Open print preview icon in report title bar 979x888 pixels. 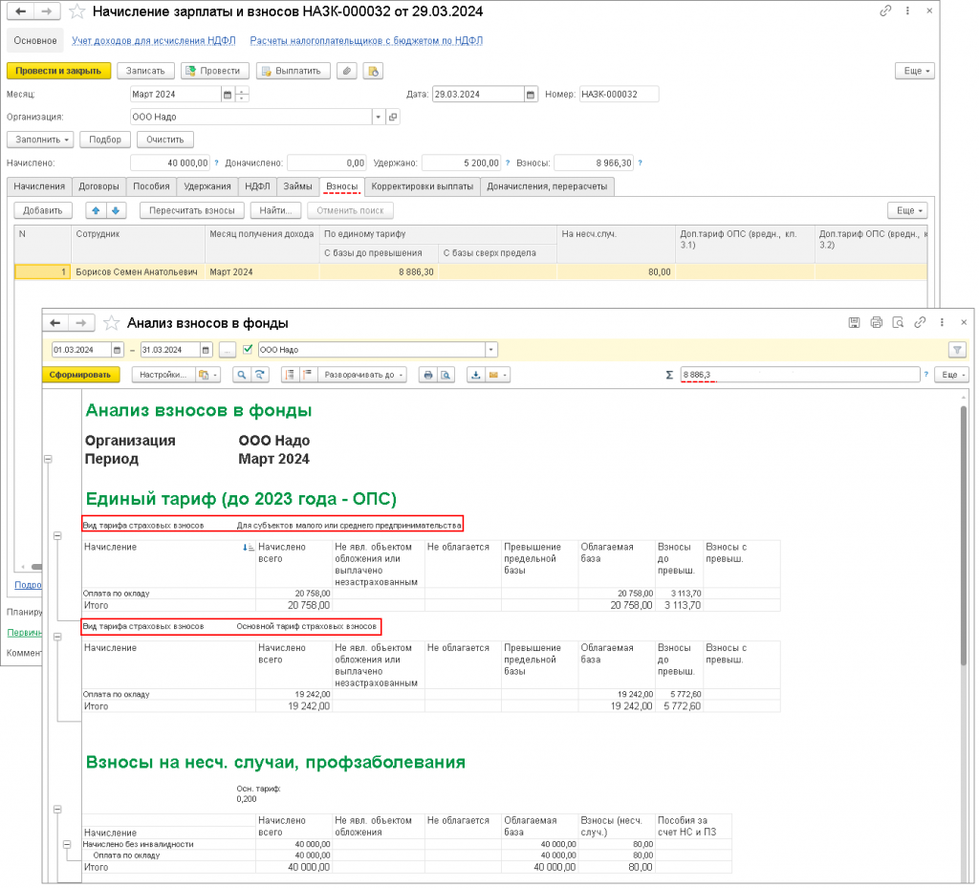tap(898, 323)
